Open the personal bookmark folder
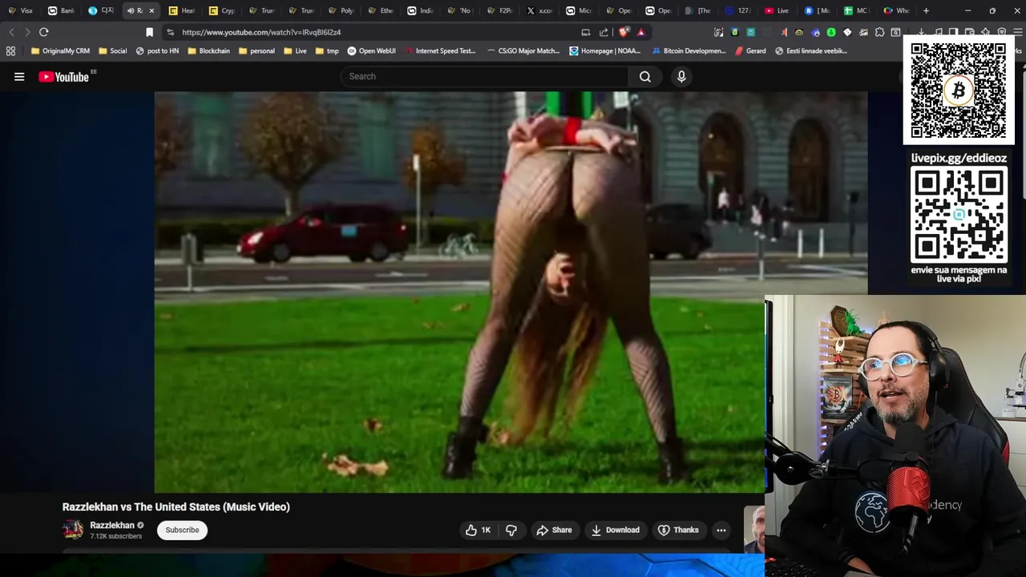The image size is (1026, 577). click(256, 50)
